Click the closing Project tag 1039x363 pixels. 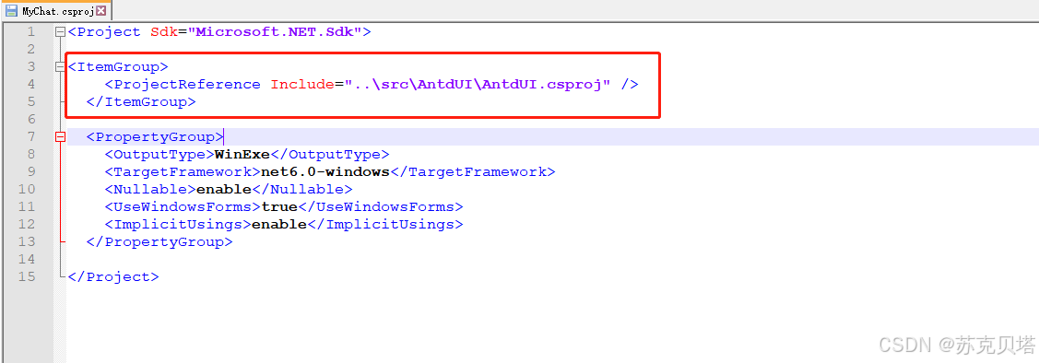[x=114, y=277]
